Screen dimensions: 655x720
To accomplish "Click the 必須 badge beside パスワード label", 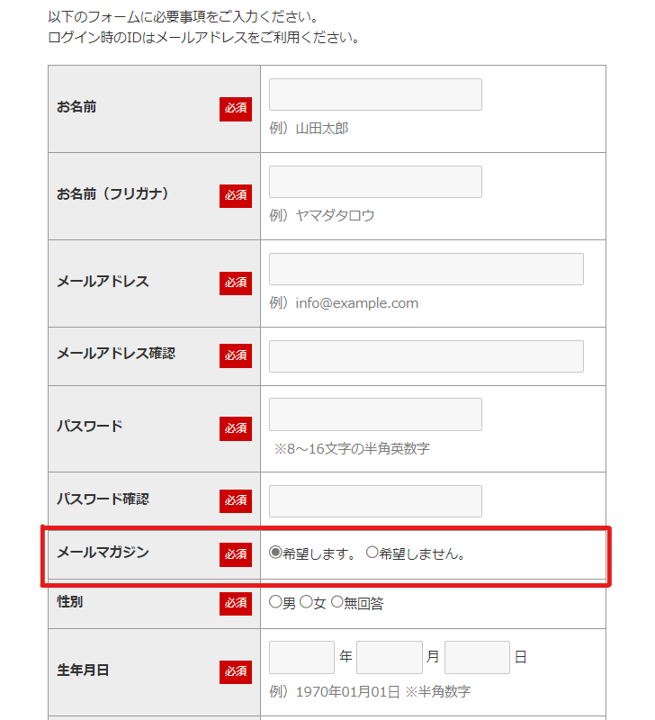I will pos(236,428).
